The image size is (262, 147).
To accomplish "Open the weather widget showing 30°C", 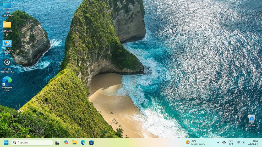I will [x=195, y=143].
